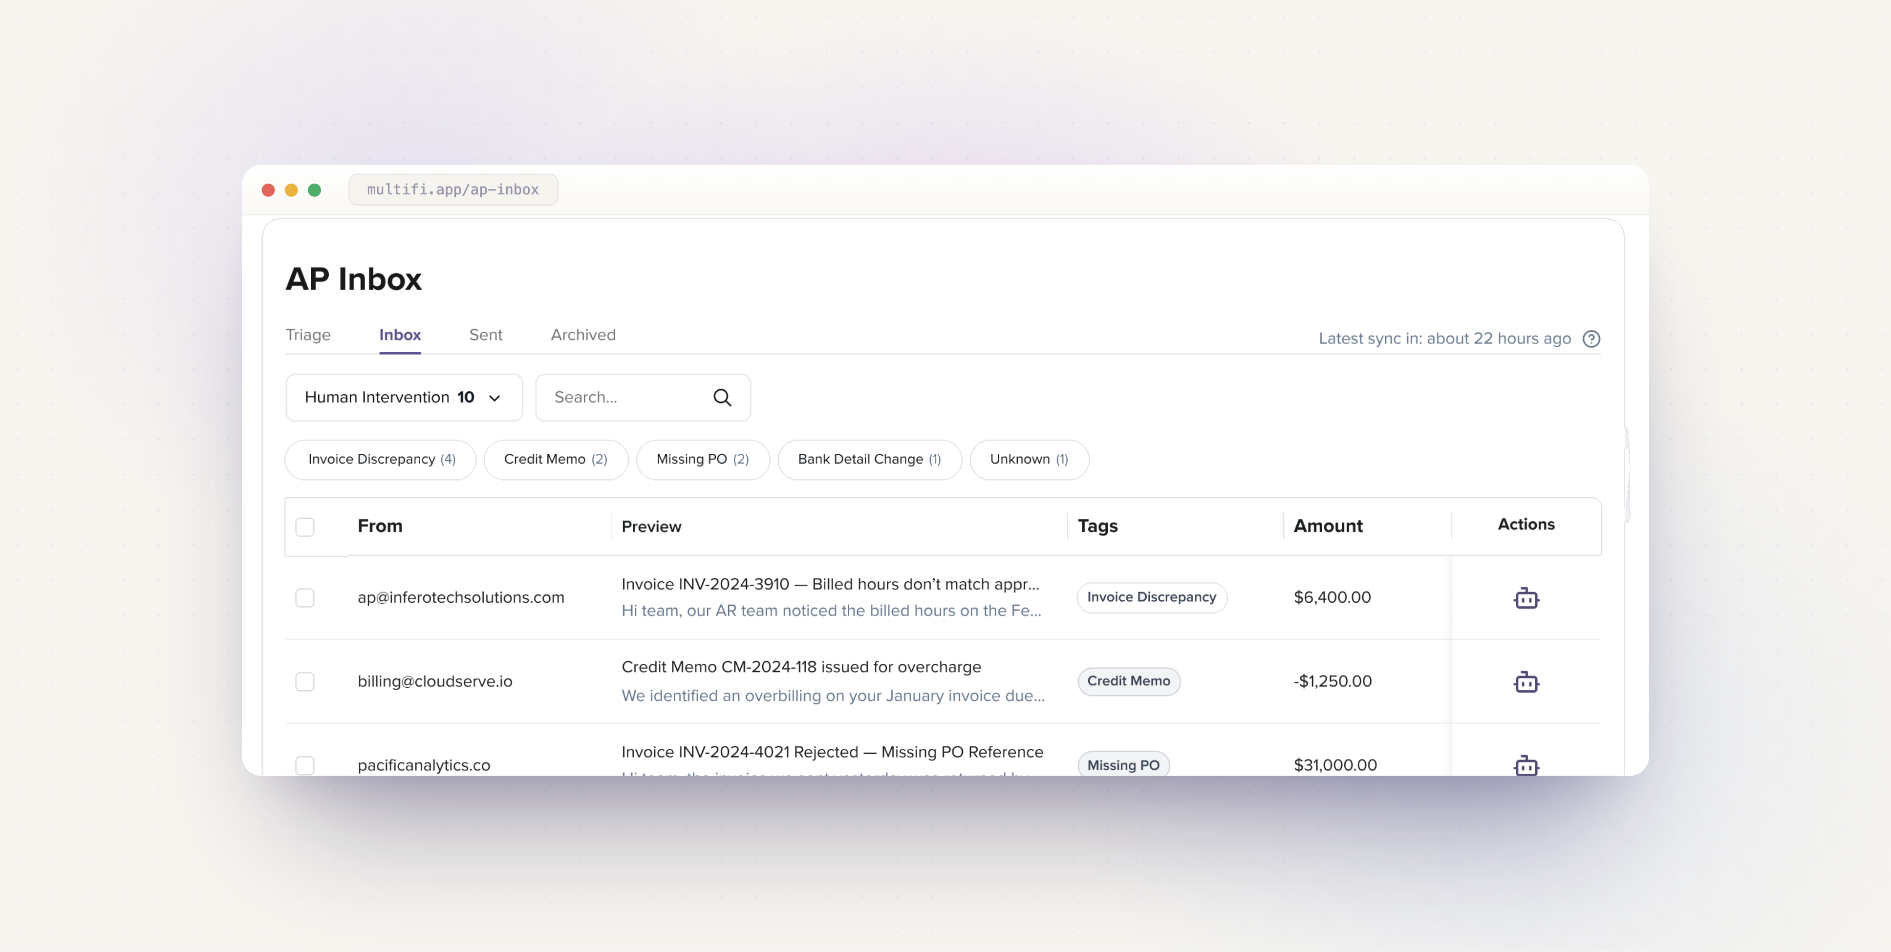Screen dimensions: 1891x952
Task: Open the Invoice INV-2024-3910 billed hours subject
Action: [x=830, y=584]
